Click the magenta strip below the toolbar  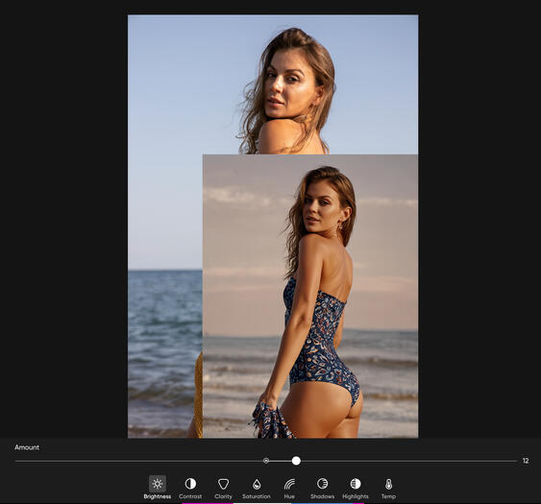(x=208, y=503)
